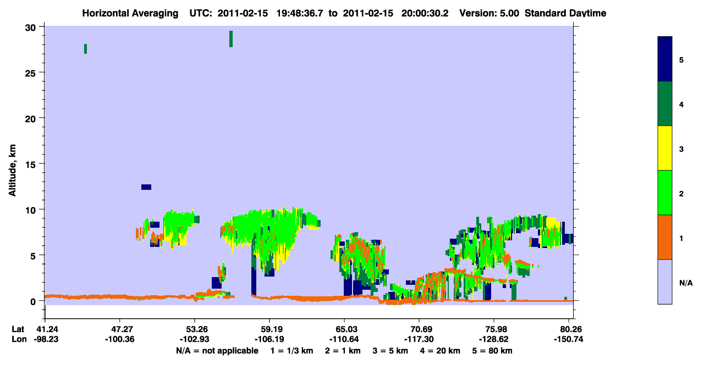Click the latitude value '53.26'
The image size is (715, 366).
click(195, 329)
